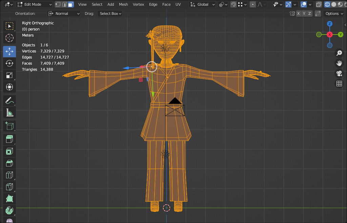Viewport: 347px width, 223px height.
Task: Select the Scale tool
Action: 9,75
